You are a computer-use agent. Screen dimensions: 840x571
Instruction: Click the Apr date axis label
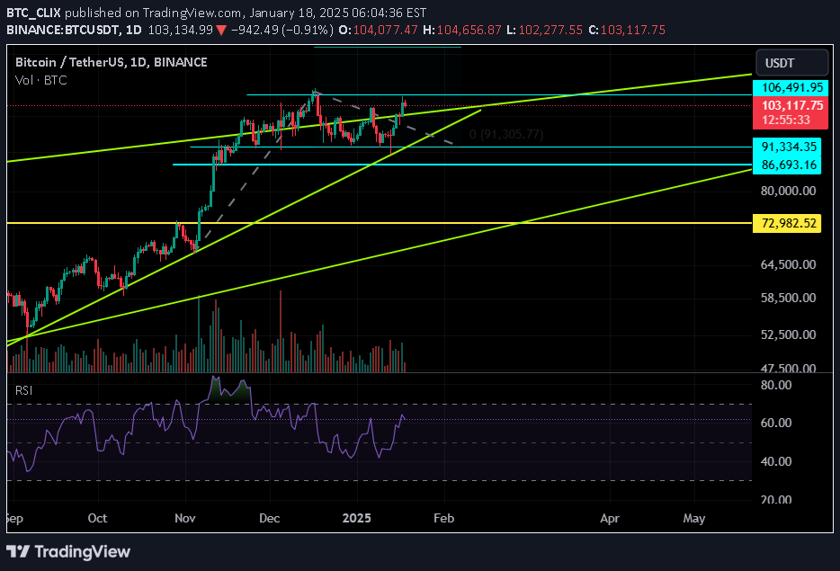tap(610, 519)
